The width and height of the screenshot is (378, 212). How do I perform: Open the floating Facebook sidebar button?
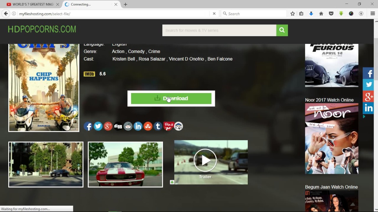[x=368, y=73]
